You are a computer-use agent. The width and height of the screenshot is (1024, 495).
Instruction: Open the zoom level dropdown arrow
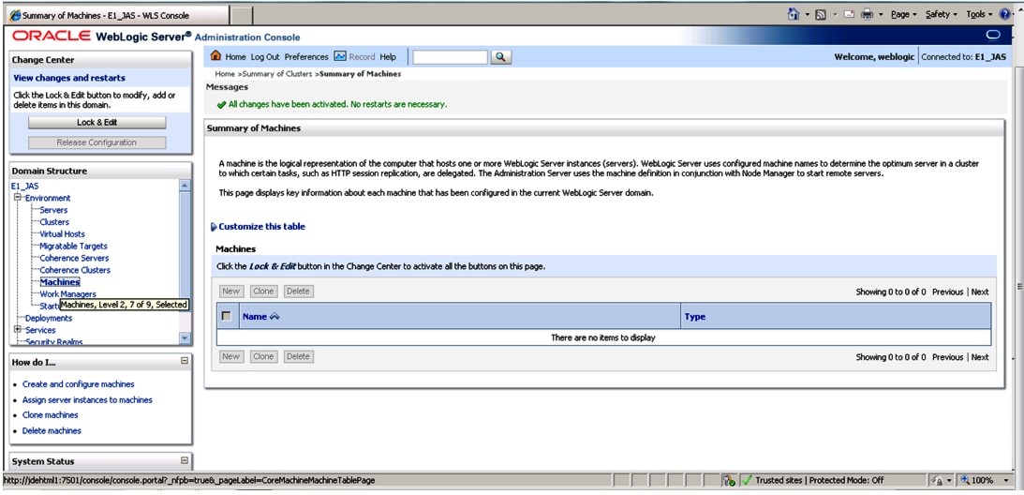tap(1006, 480)
